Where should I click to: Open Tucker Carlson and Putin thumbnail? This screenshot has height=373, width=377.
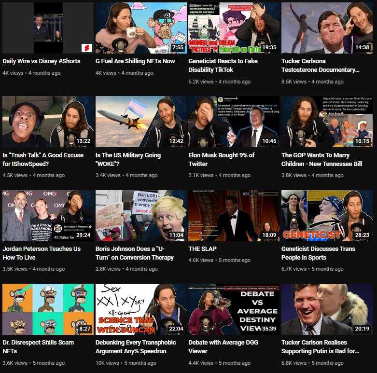327,309
